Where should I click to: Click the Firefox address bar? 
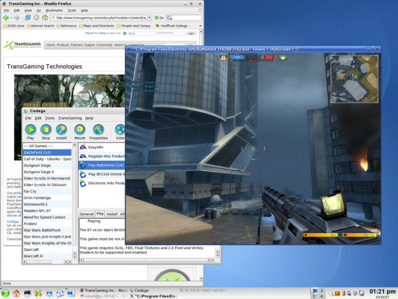click(99, 18)
